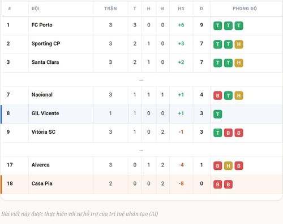Expand hidden rows between Santa Clara and Nacional
Screen dimensions: 283x224
tap(141, 80)
